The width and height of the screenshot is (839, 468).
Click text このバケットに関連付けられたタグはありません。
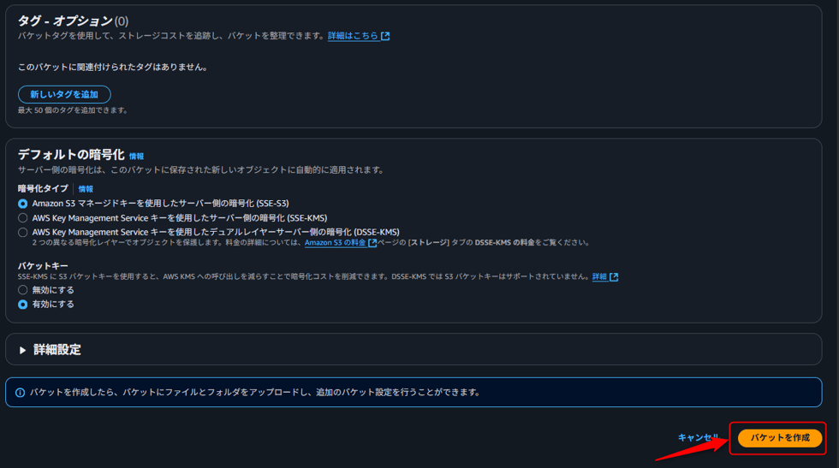[113, 67]
